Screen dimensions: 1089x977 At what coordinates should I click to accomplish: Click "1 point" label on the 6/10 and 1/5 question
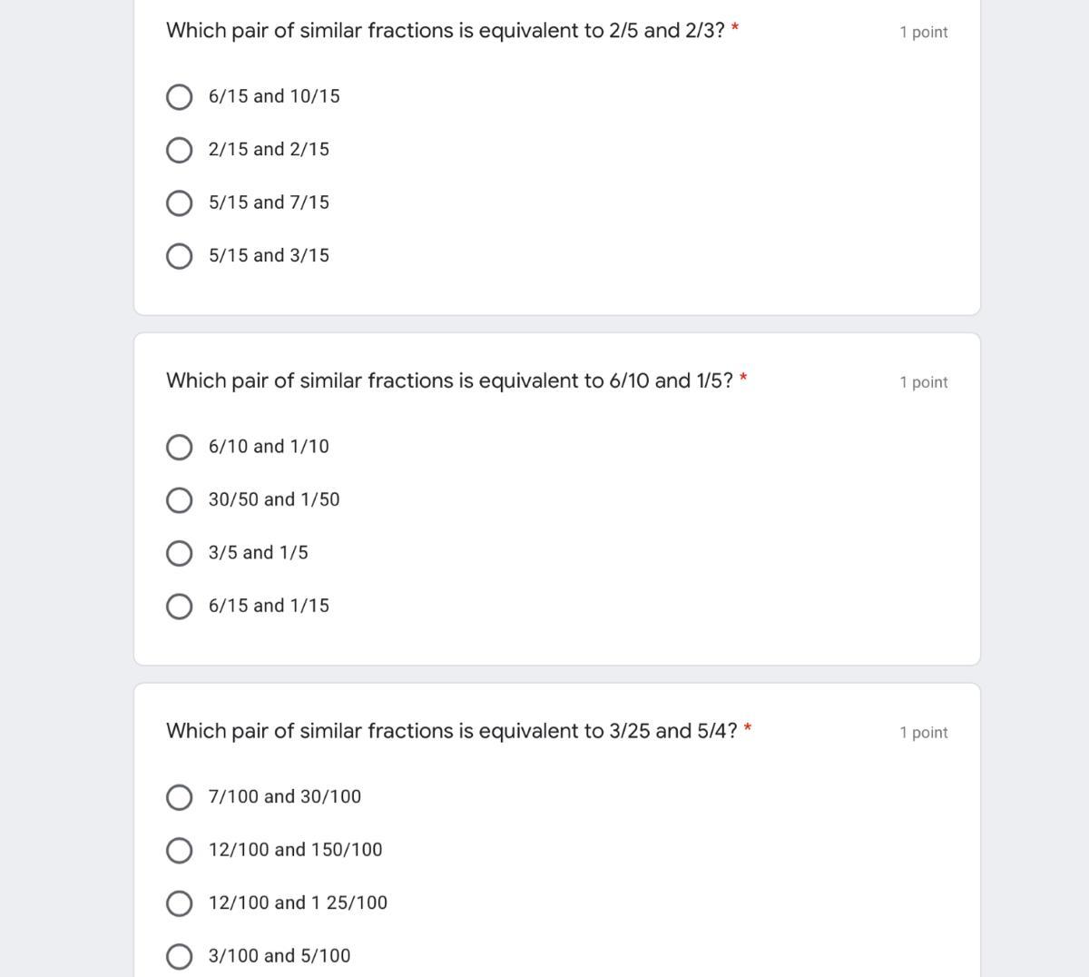click(923, 383)
